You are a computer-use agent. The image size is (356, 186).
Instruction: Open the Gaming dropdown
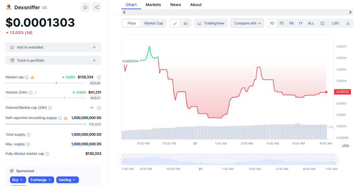68,180
